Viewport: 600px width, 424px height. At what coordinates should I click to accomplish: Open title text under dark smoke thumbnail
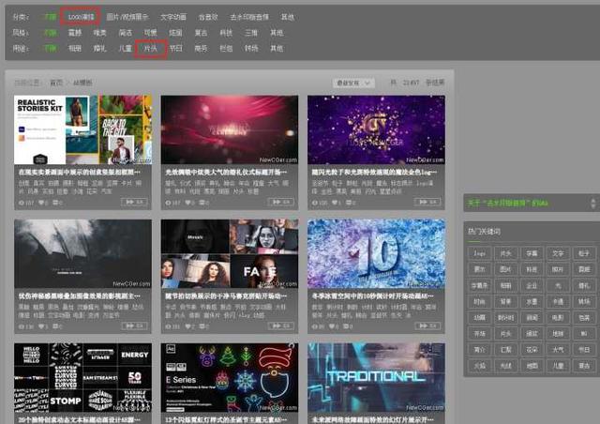pos(79,296)
